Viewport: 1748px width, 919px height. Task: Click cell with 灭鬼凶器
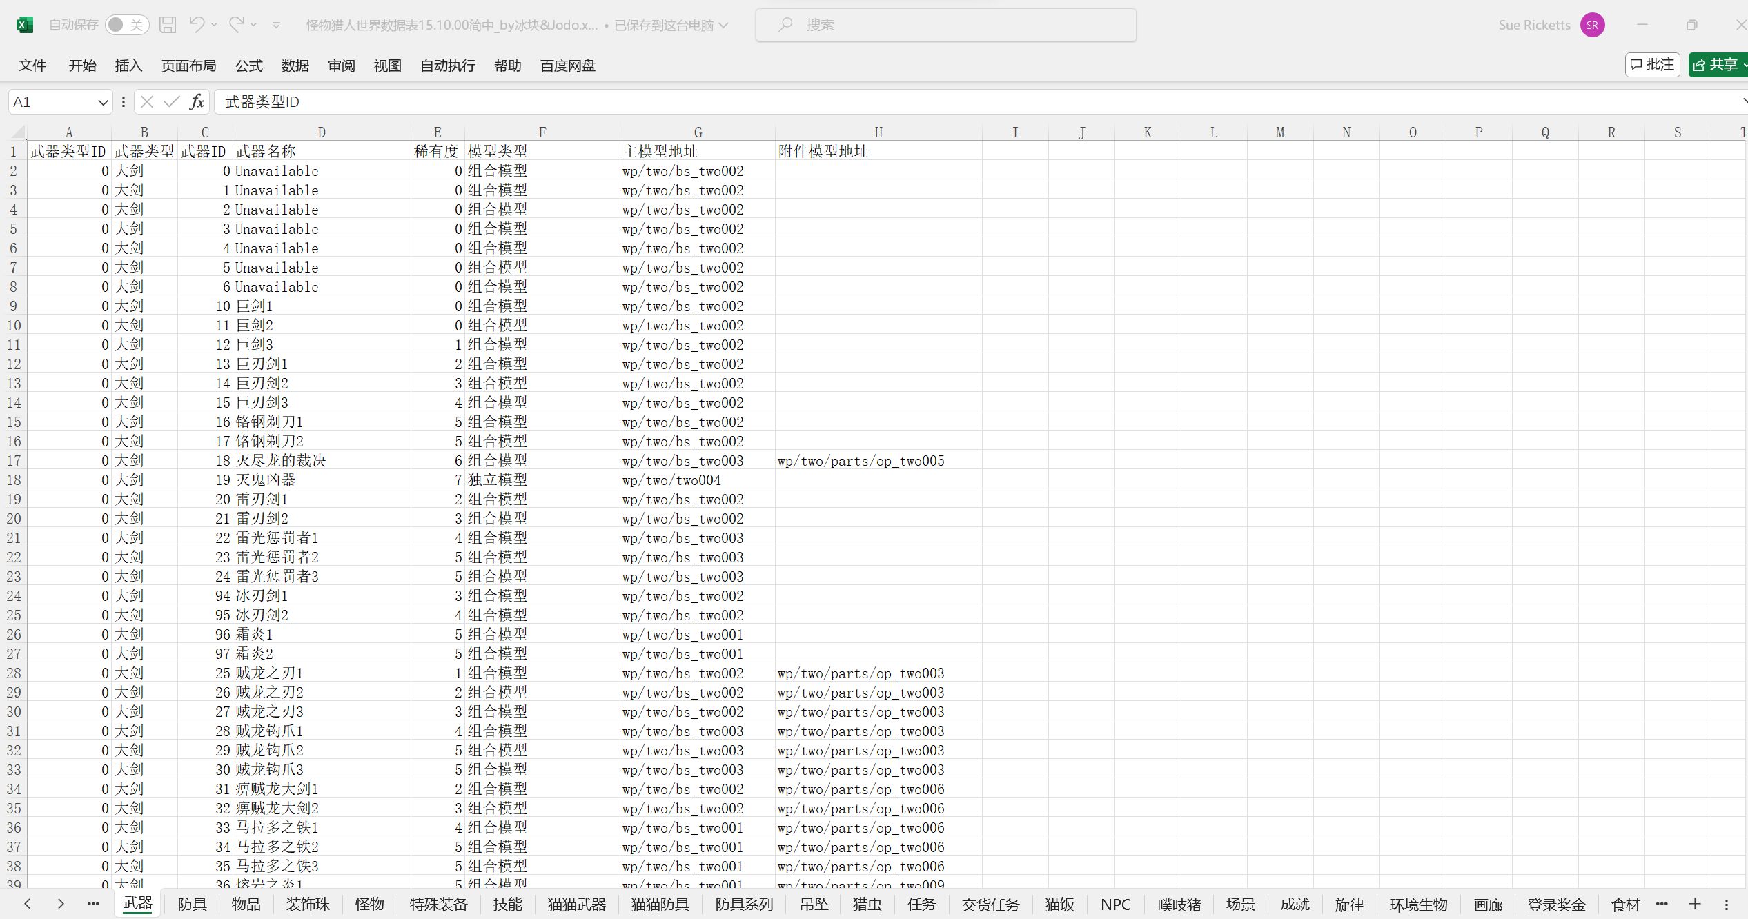322,480
